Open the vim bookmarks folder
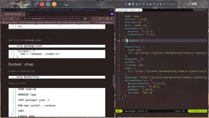 [53, 23]
